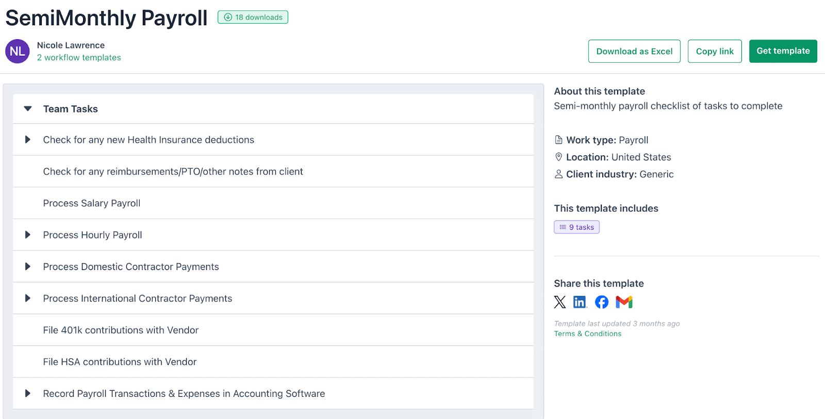This screenshot has width=825, height=419.
Task: Click the Client industry person icon
Action: [x=558, y=174]
